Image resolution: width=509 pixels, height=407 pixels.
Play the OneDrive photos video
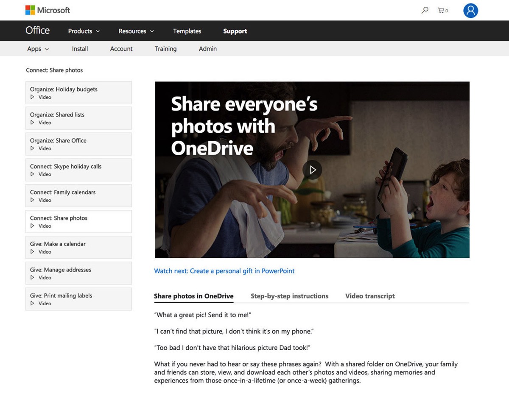pyautogui.click(x=312, y=170)
